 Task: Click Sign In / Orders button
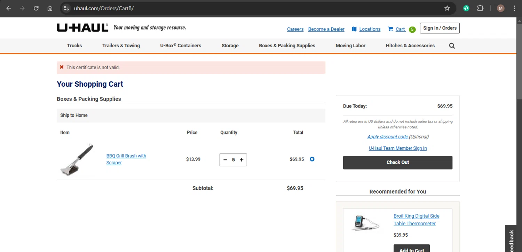point(440,28)
